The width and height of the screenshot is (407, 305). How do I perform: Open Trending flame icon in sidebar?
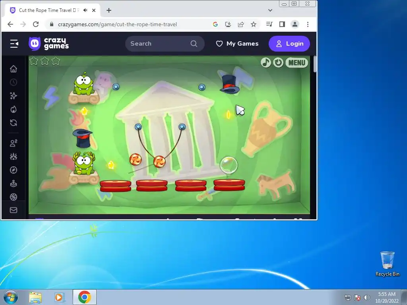tap(14, 109)
